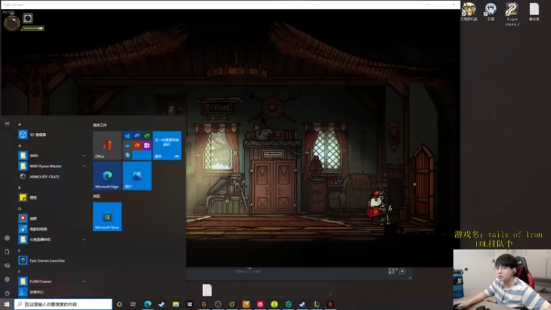Jump to the letter D section header
Viewport: 551px width, 310px height.
tap(20, 209)
